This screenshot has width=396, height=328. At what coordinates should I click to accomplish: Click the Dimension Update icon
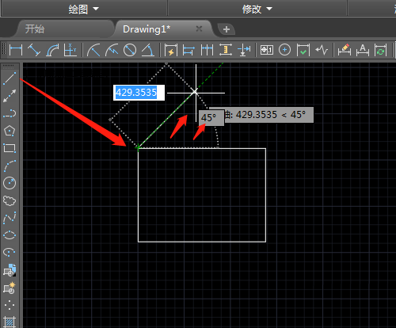(380, 50)
